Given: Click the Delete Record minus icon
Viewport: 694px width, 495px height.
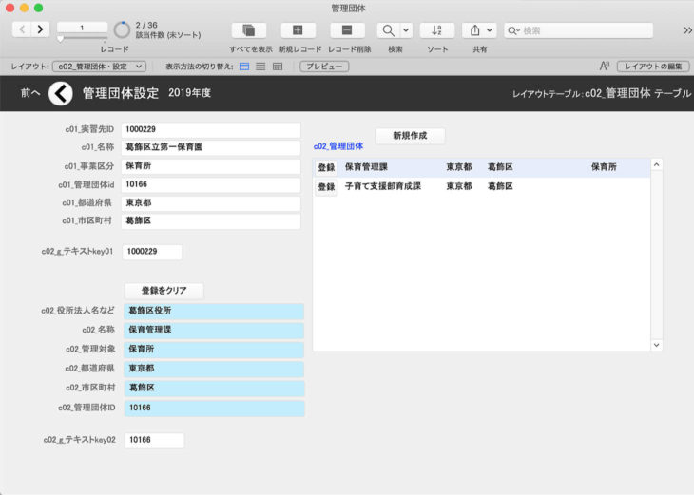Looking at the screenshot, I should (x=347, y=30).
